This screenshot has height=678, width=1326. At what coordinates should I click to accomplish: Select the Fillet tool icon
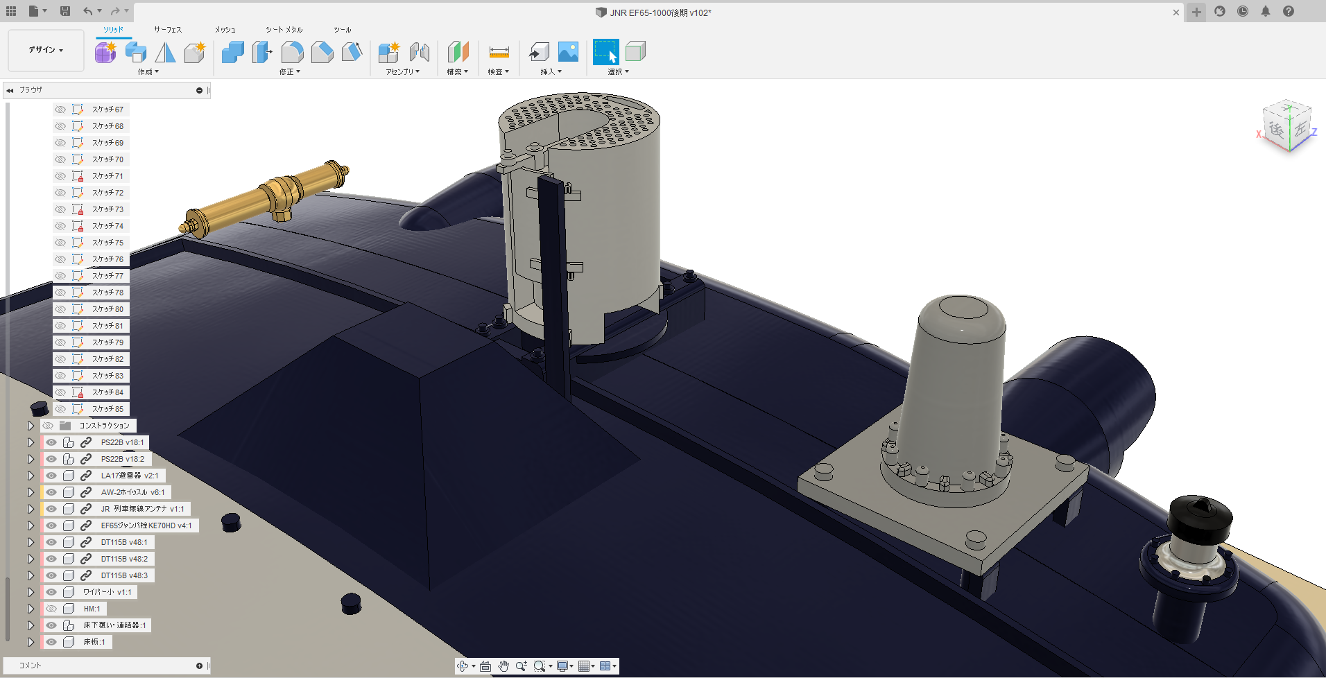coord(293,52)
